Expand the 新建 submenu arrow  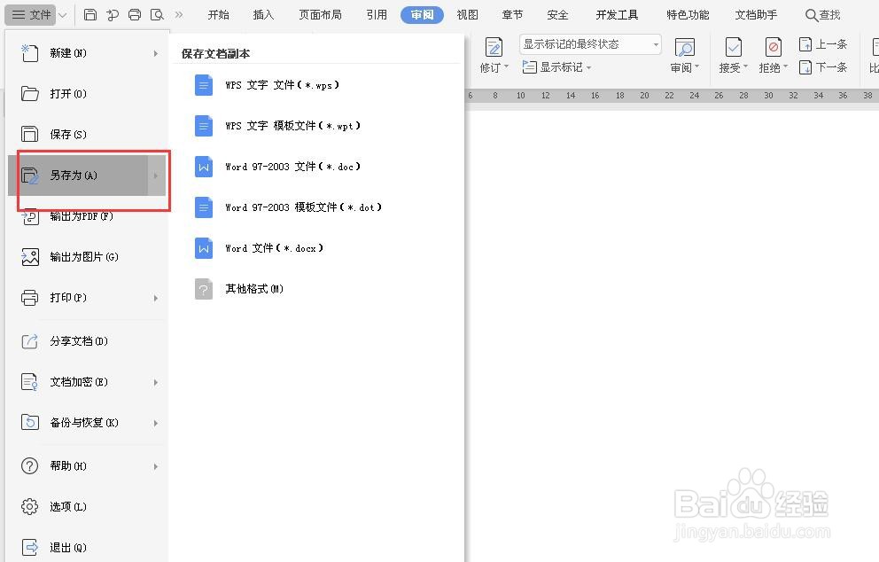click(x=156, y=54)
